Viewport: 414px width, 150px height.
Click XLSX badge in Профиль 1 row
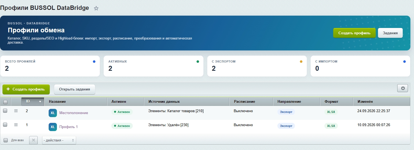point(331,126)
